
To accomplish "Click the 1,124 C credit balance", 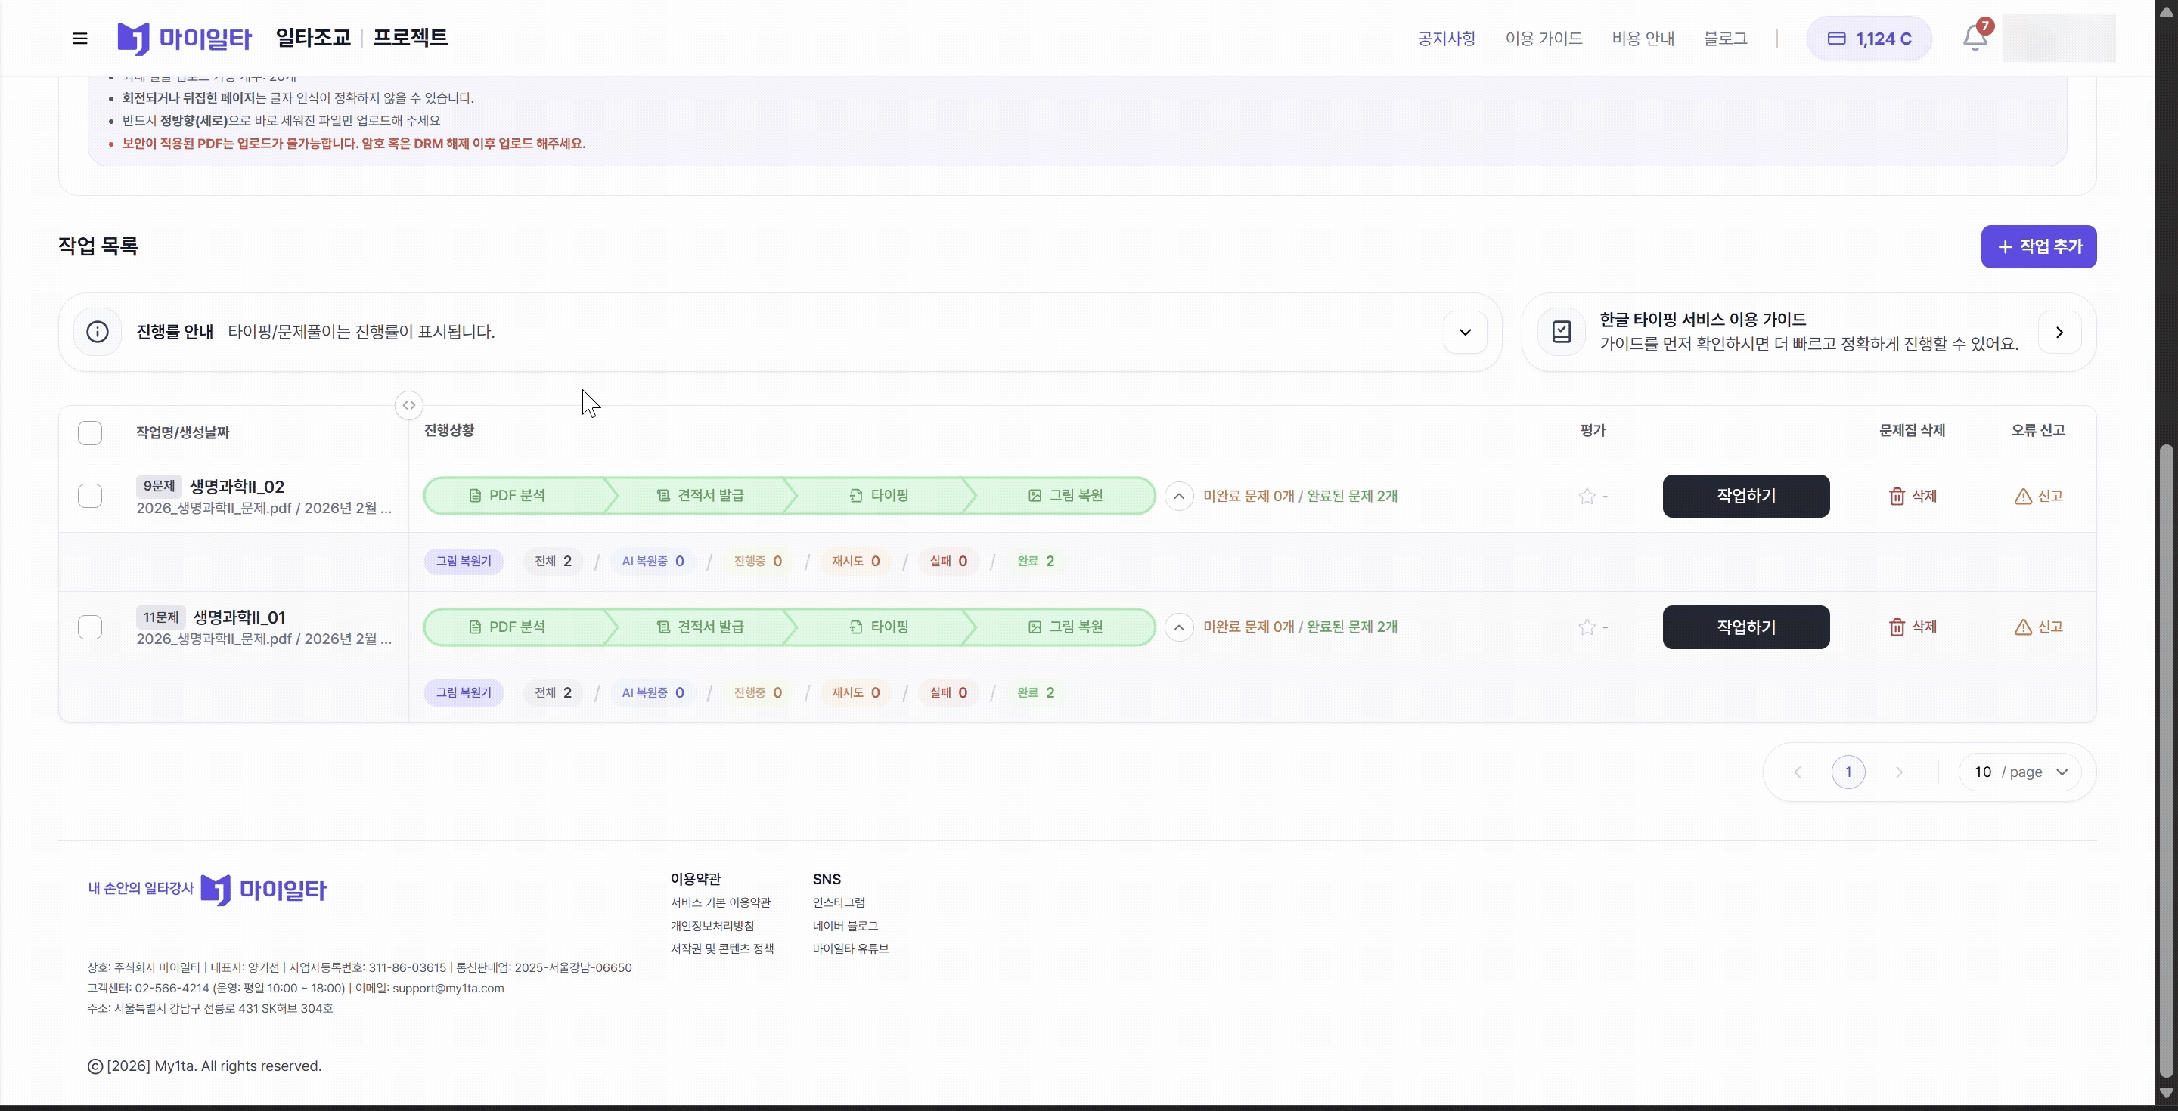I will pyautogui.click(x=1869, y=38).
